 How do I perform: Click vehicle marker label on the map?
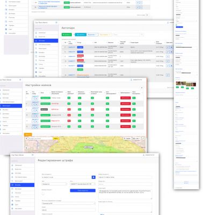click(89, 147)
